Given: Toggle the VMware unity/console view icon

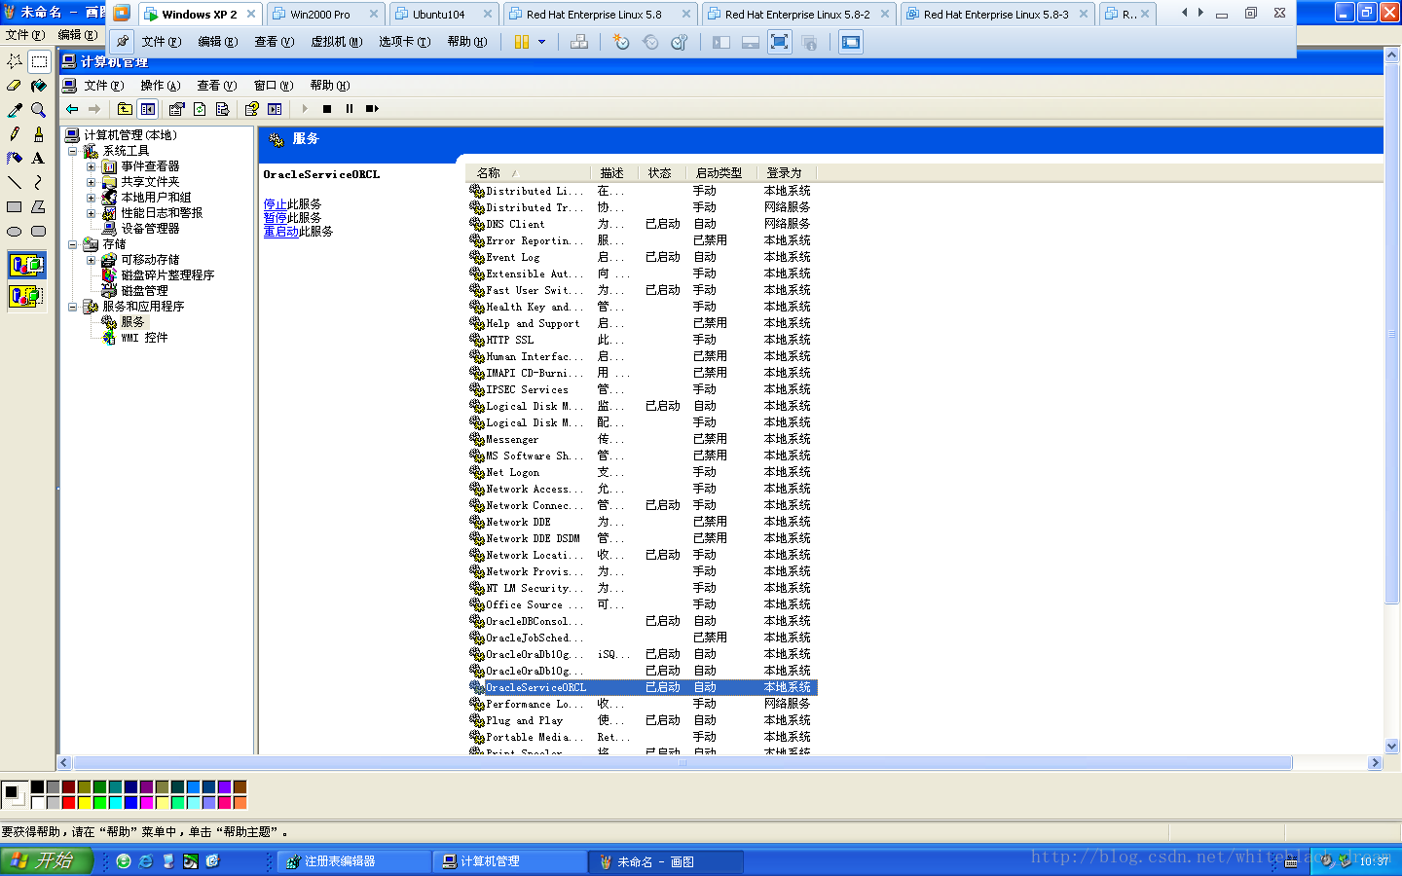Looking at the screenshot, I should click(x=851, y=42).
